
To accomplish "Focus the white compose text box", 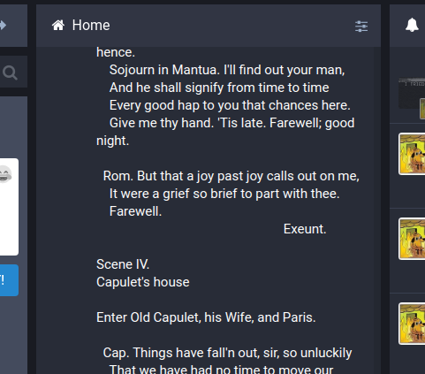I will click(9, 207).
